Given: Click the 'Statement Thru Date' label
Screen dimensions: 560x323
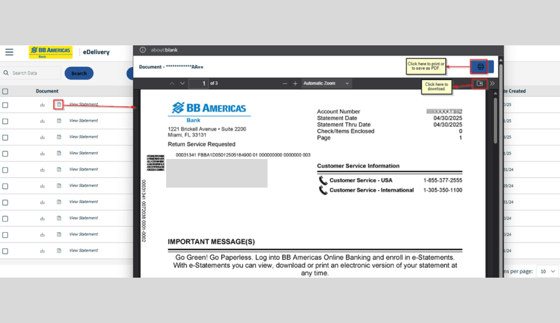Looking at the screenshot, I should click(343, 124).
